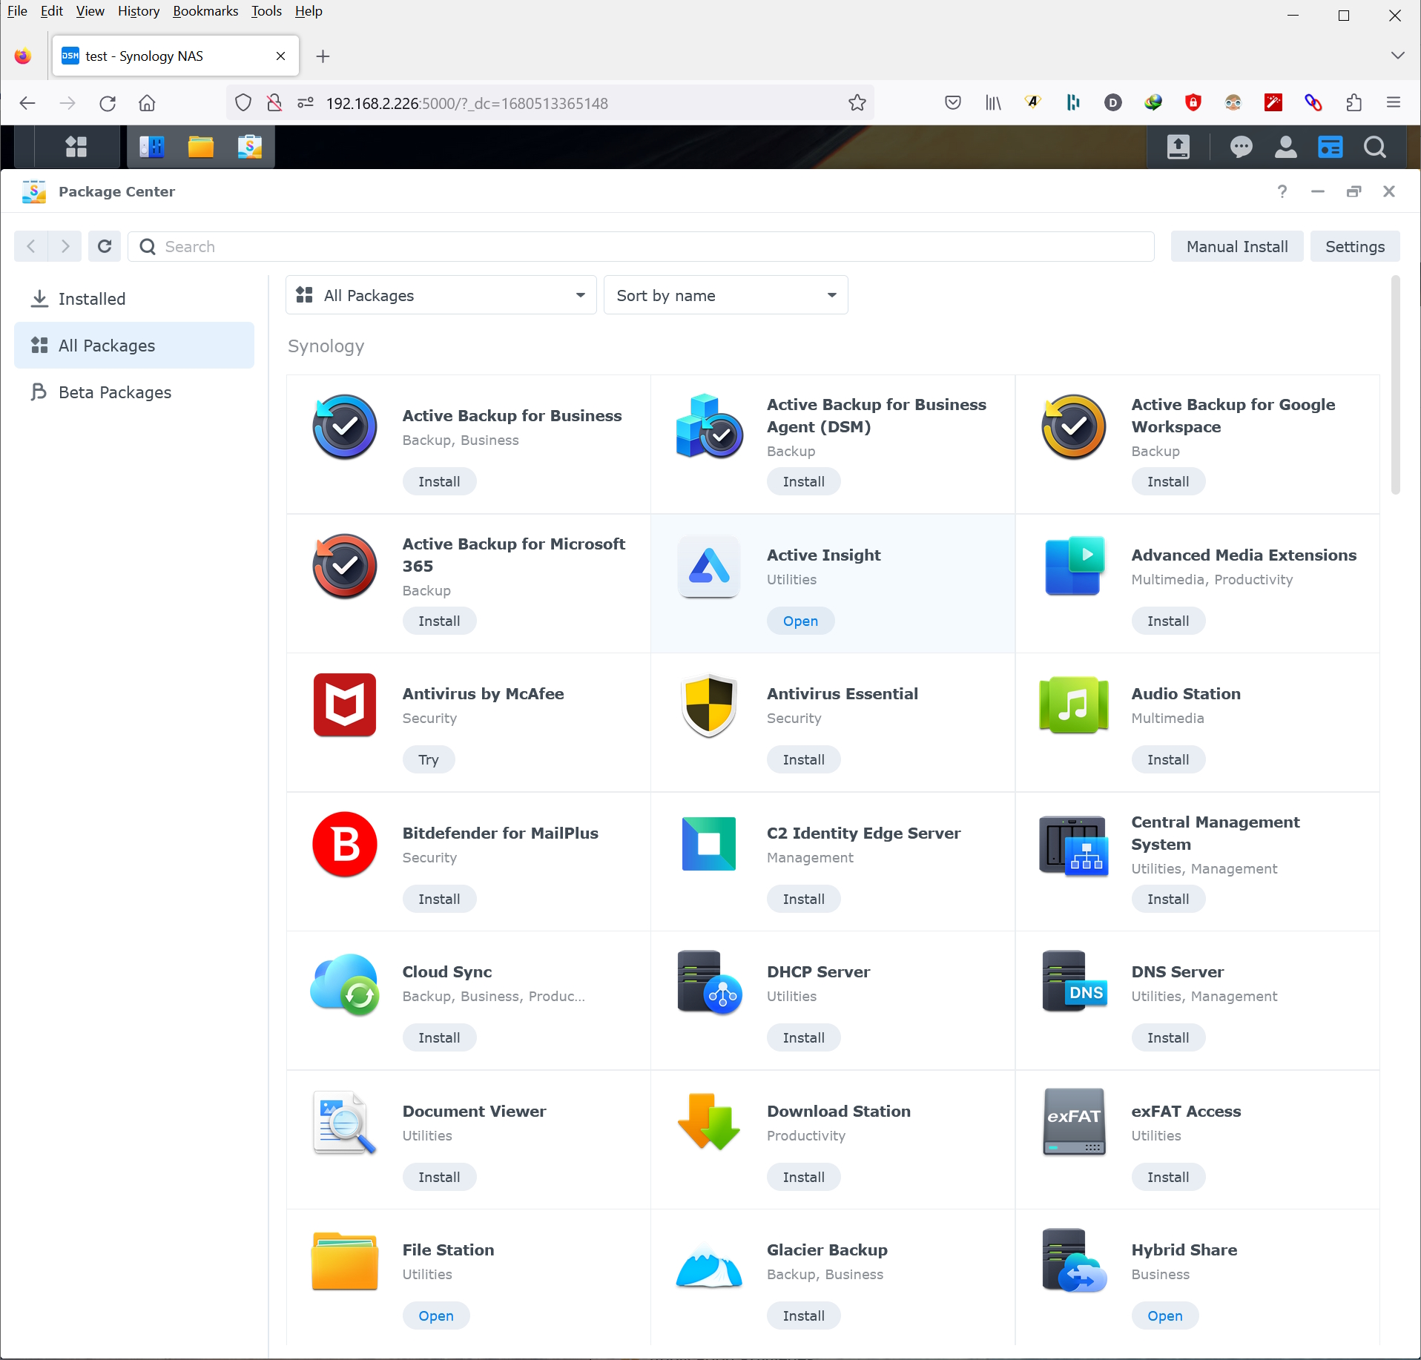Open the DSM notifications chat bubble icon

coord(1241,147)
